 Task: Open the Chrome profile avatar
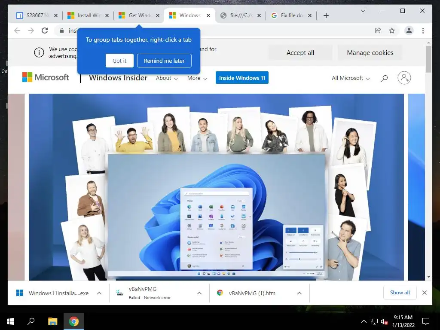tap(409, 31)
